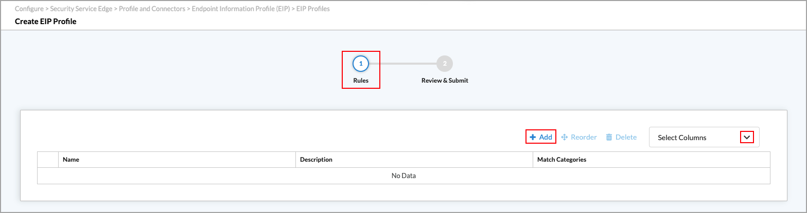Click the Match Categories column header
807x213 pixels.
(651, 160)
